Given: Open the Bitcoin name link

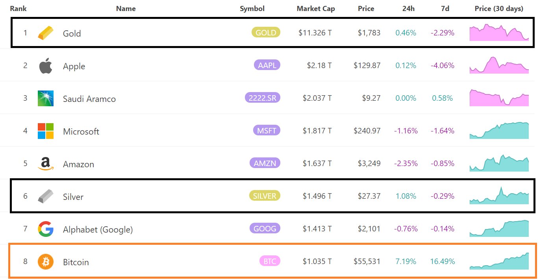Looking at the screenshot, I should pos(76,262).
